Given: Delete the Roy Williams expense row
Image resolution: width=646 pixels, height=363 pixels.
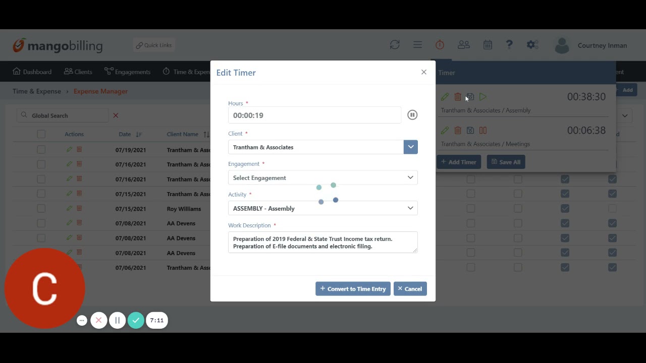Looking at the screenshot, I should [79, 208].
